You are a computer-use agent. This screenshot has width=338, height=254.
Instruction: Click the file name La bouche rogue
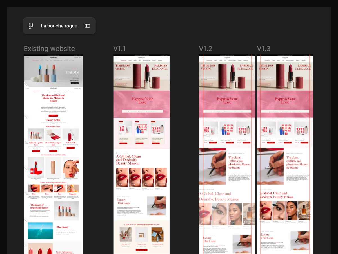tap(59, 26)
